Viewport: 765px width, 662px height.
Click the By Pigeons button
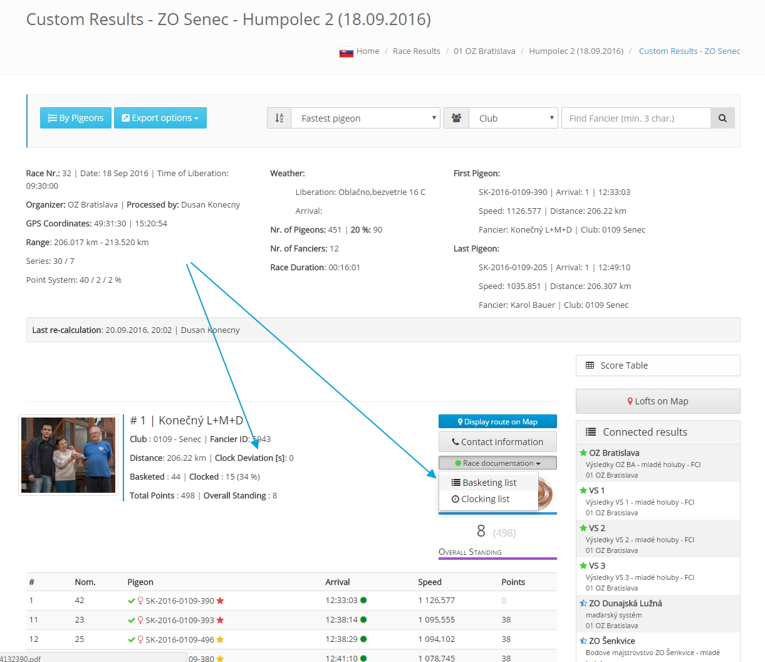[x=76, y=118]
